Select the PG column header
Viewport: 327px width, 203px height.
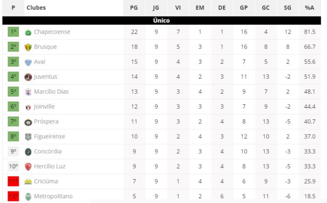click(x=134, y=8)
